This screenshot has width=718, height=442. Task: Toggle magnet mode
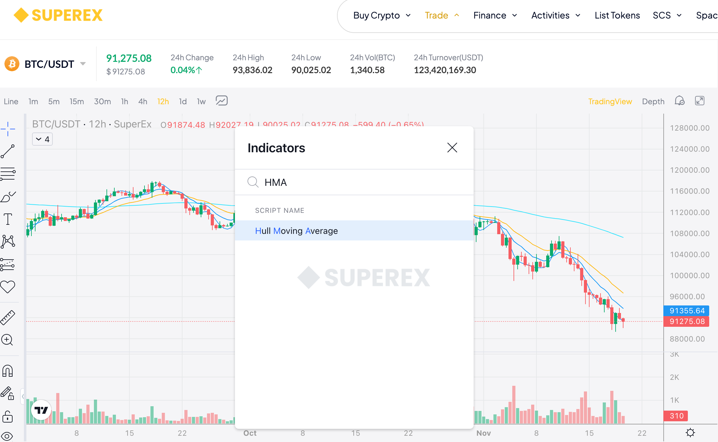pos(8,371)
